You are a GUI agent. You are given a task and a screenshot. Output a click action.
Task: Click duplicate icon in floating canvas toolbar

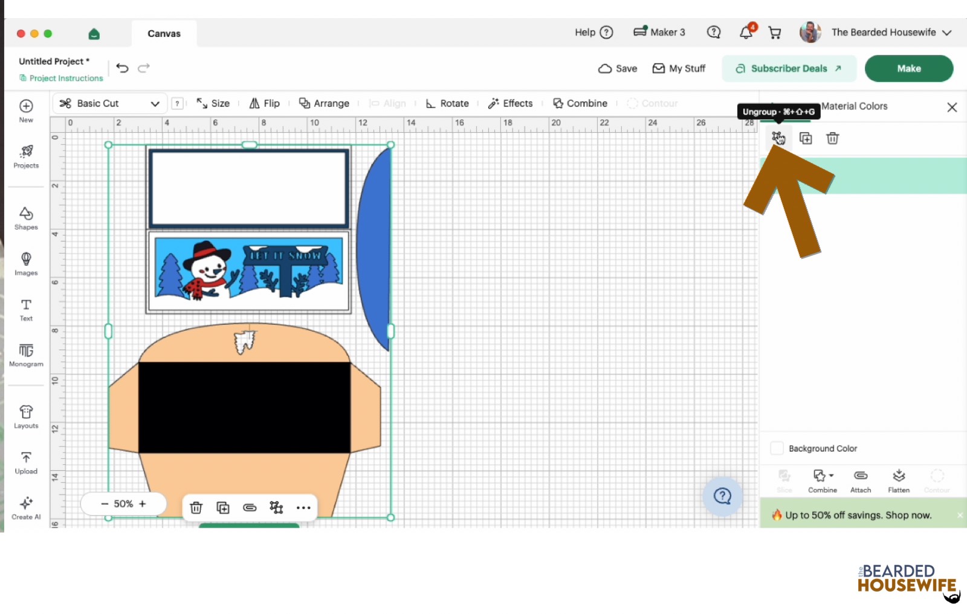pos(223,508)
